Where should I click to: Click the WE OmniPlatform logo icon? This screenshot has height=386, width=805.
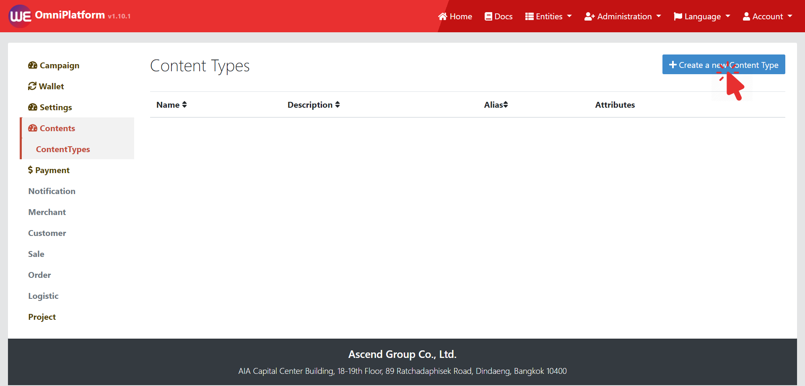coord(20,16)
